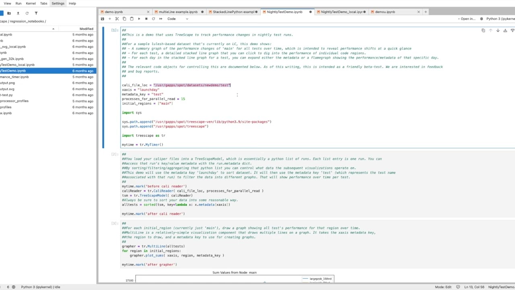The width and height of the screenshot is (515, 290).
Task: Click code line 'mytime = tr.MyTimer()'
Action: [x=142, y=145]
